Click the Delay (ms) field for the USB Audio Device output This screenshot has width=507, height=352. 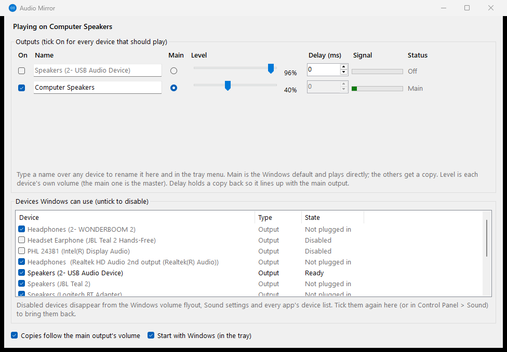tap(323, 69)
